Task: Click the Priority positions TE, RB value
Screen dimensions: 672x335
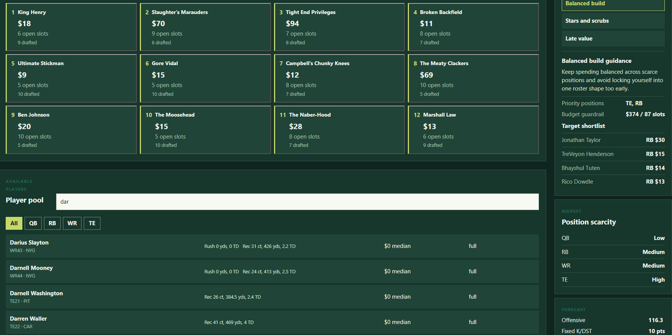Action: (634, 103)
